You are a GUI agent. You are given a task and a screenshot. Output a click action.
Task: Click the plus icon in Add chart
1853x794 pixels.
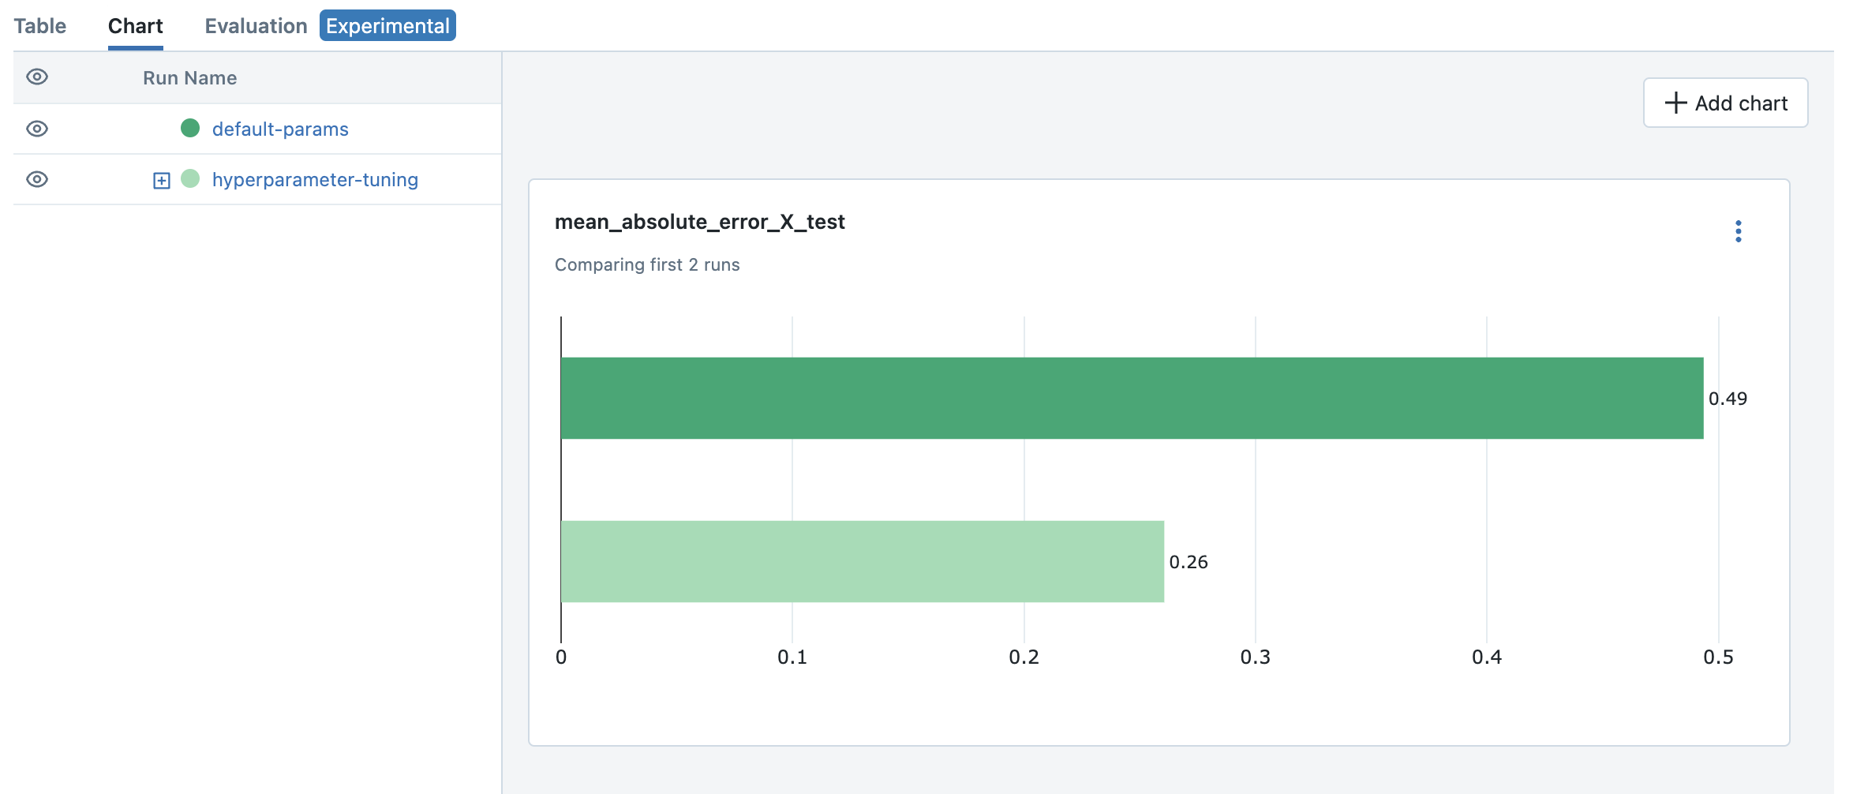click(x=1675, y=103)
